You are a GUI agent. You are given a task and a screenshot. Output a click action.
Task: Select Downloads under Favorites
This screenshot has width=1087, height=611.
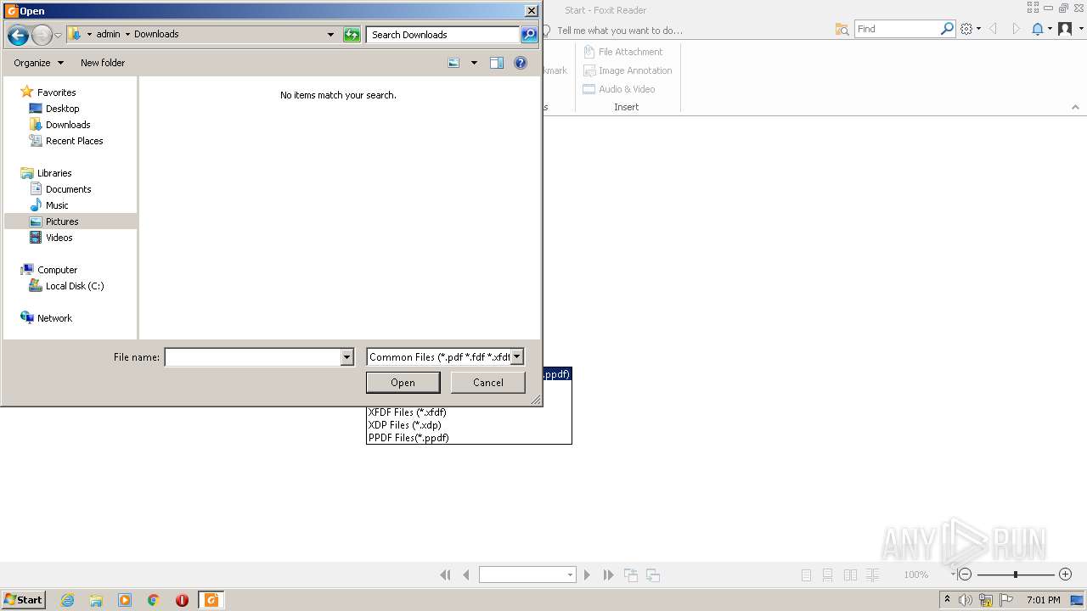pos(68,125)
